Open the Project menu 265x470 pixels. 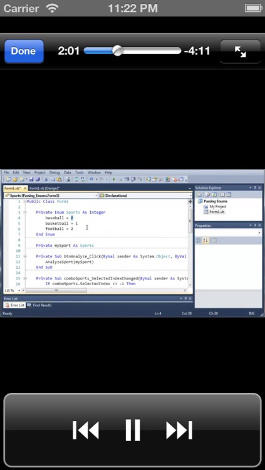40,172
